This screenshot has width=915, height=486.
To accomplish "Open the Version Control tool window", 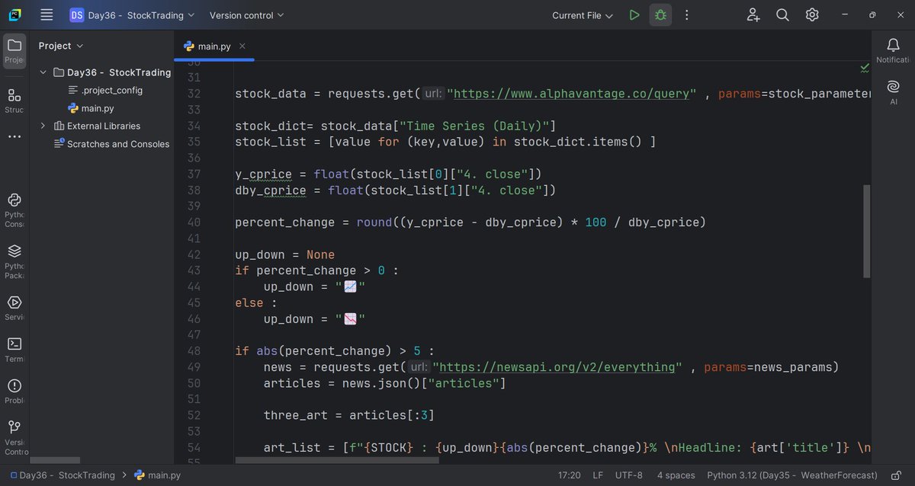I will tap(14, 436).
